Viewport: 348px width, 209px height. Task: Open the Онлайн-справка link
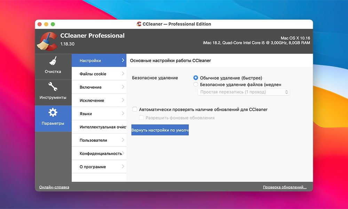pyautogui.click(x=54, y=187)
